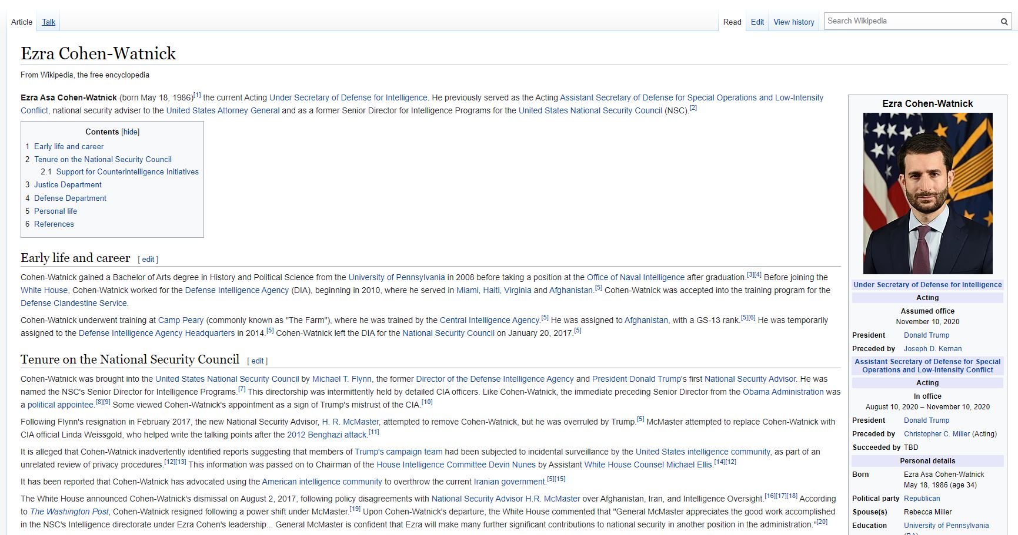Open Under Secretary of Defense for Intelligence infobox link
This screenshot has height=535, width=1018.
click(927, 285)
